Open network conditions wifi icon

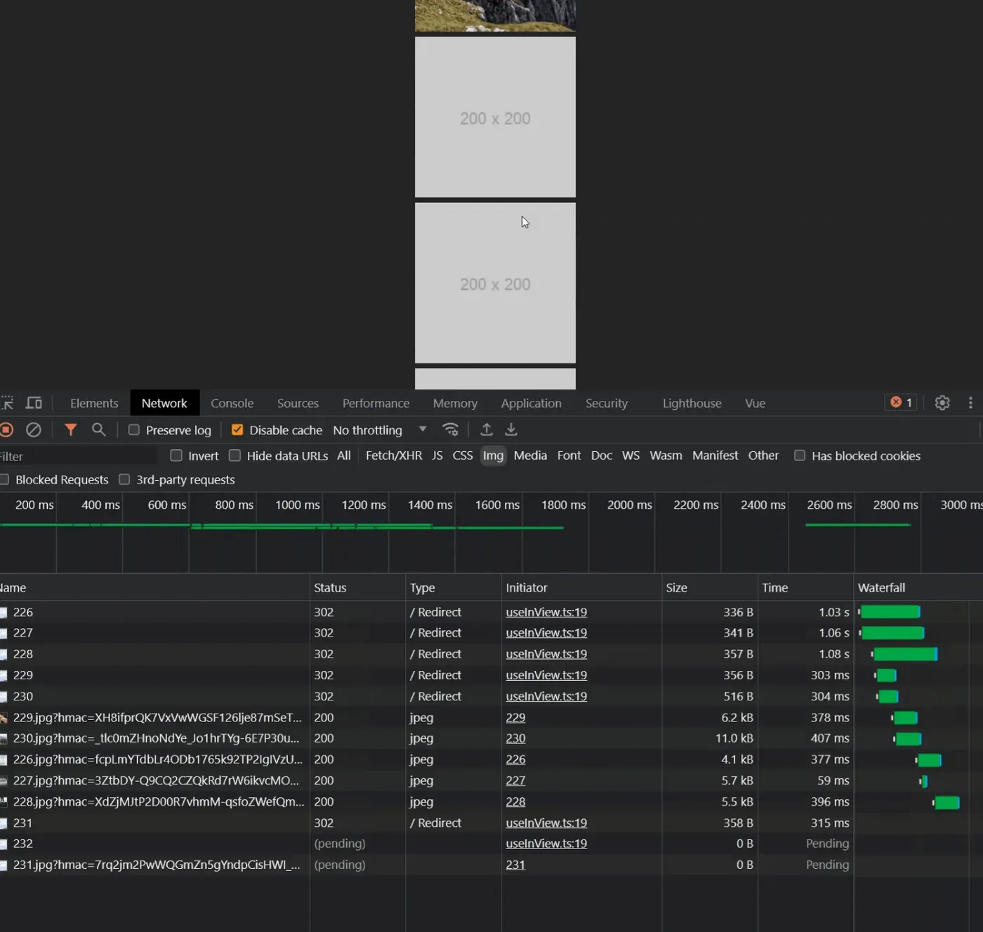coord(451,430)
